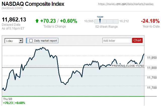This screenshot has height=106, width=161.
Task: Click the Daily market report label
Action: (x=45, y=40)
